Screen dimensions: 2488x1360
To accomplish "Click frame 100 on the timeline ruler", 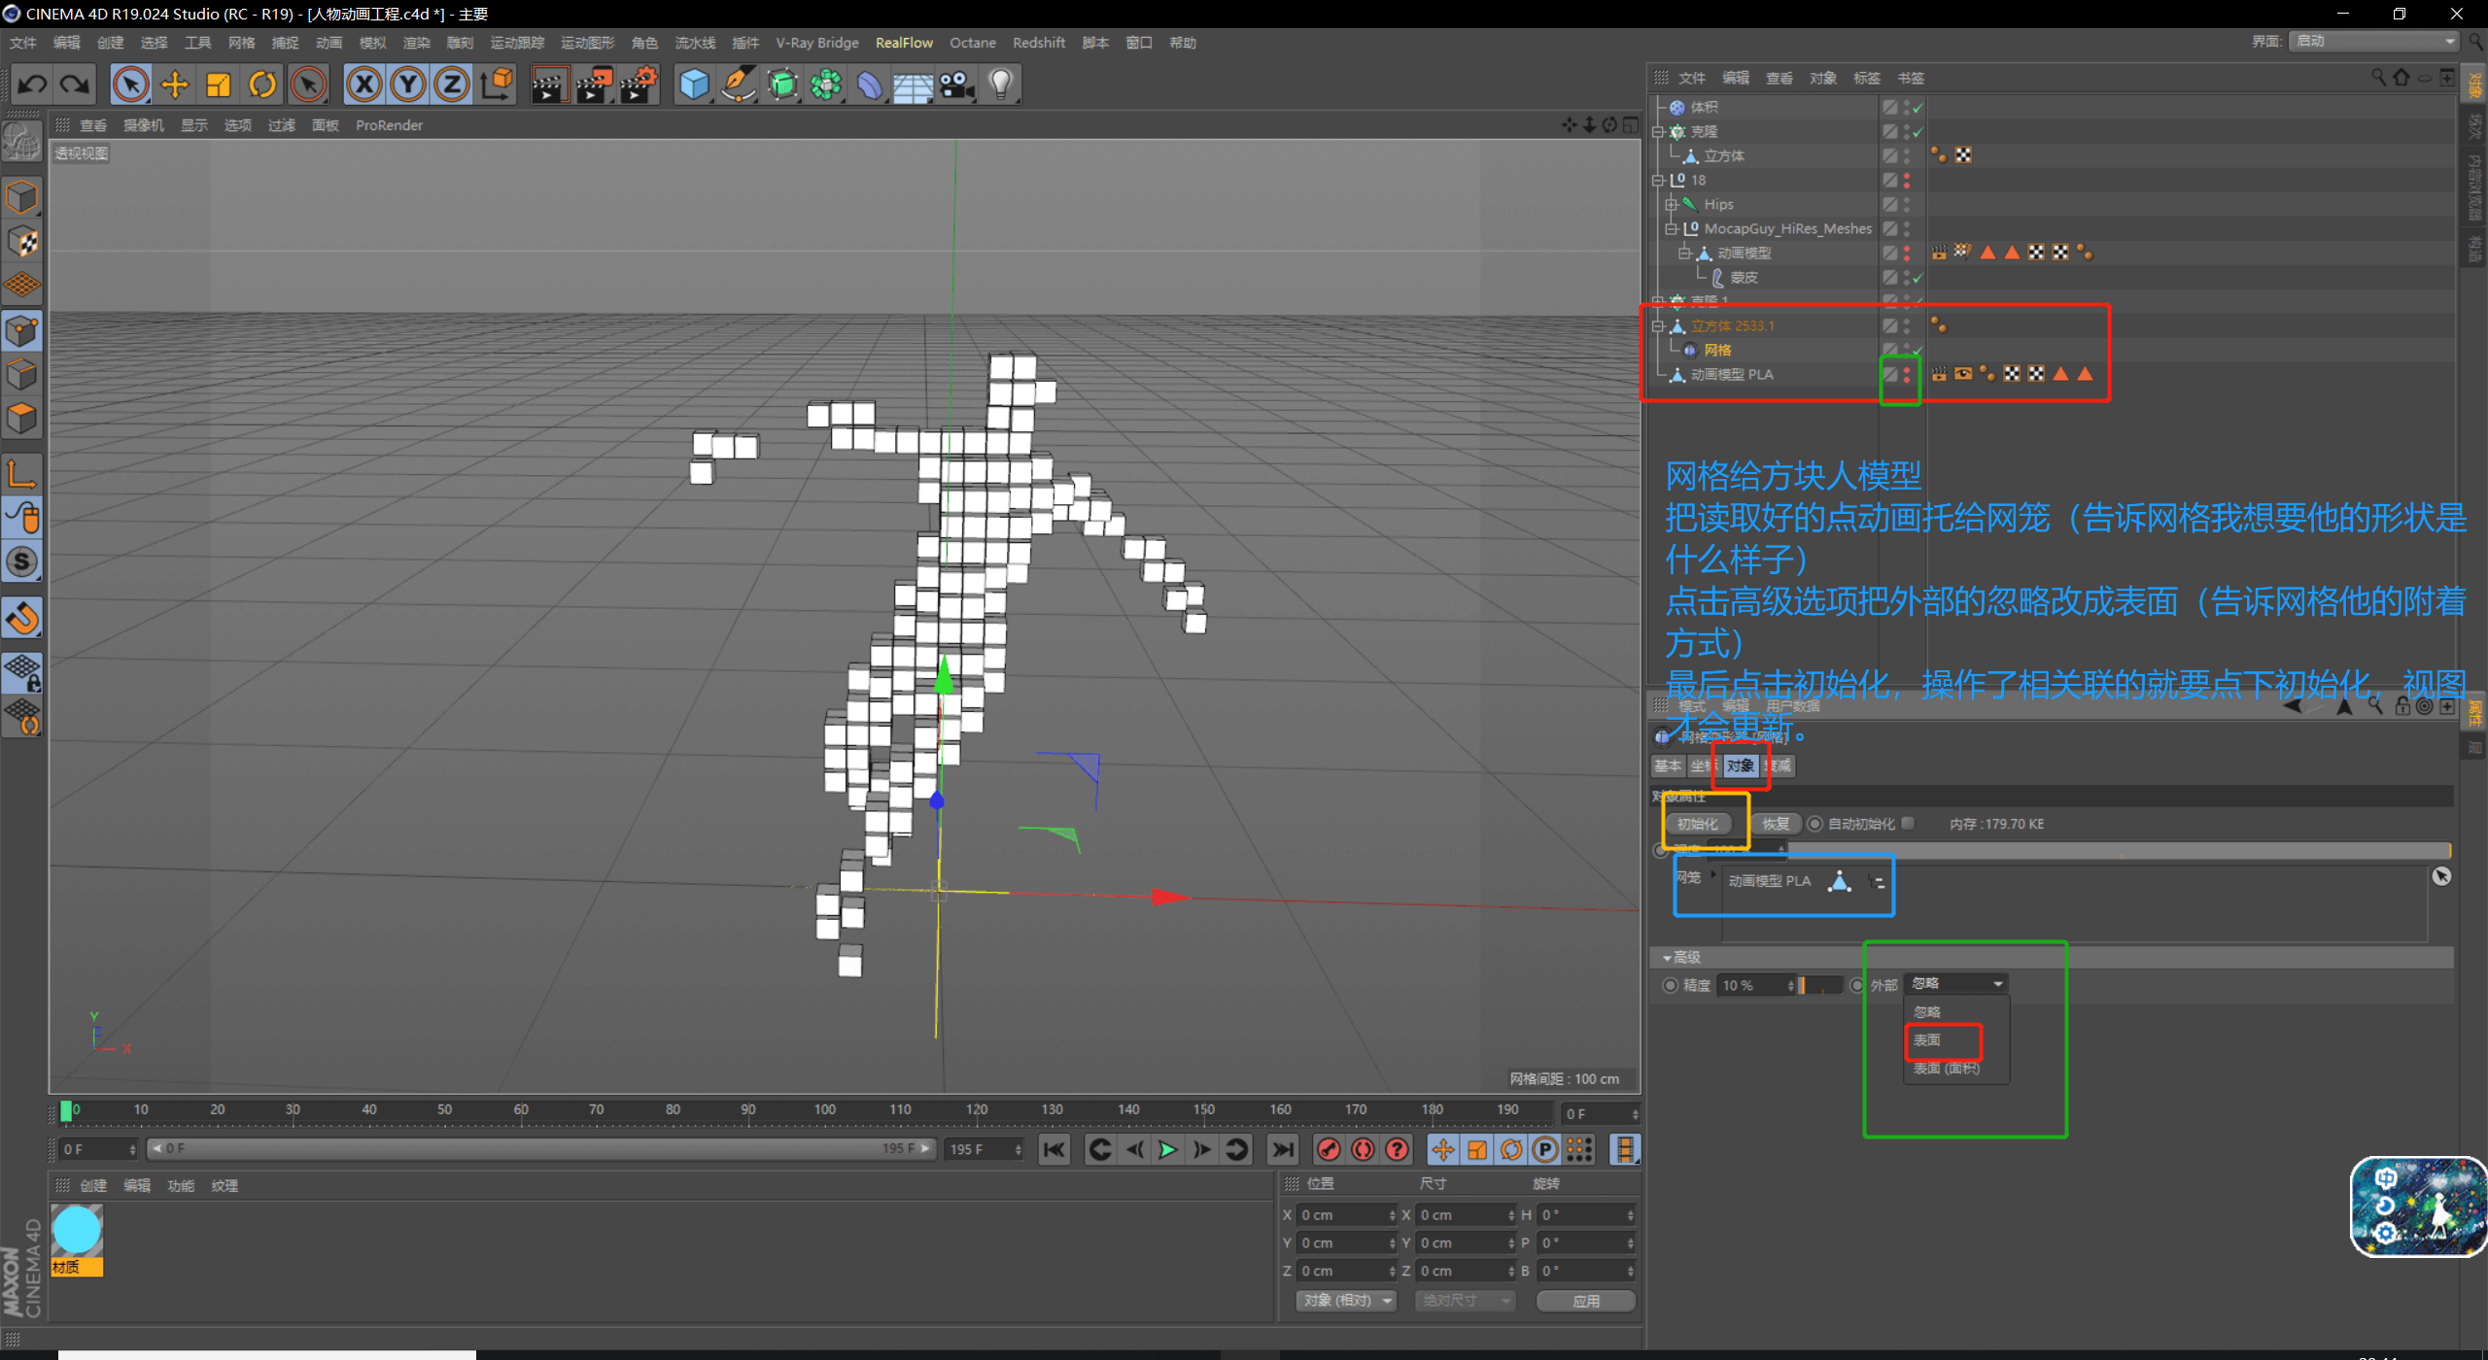I will (x=824, y=1109).
